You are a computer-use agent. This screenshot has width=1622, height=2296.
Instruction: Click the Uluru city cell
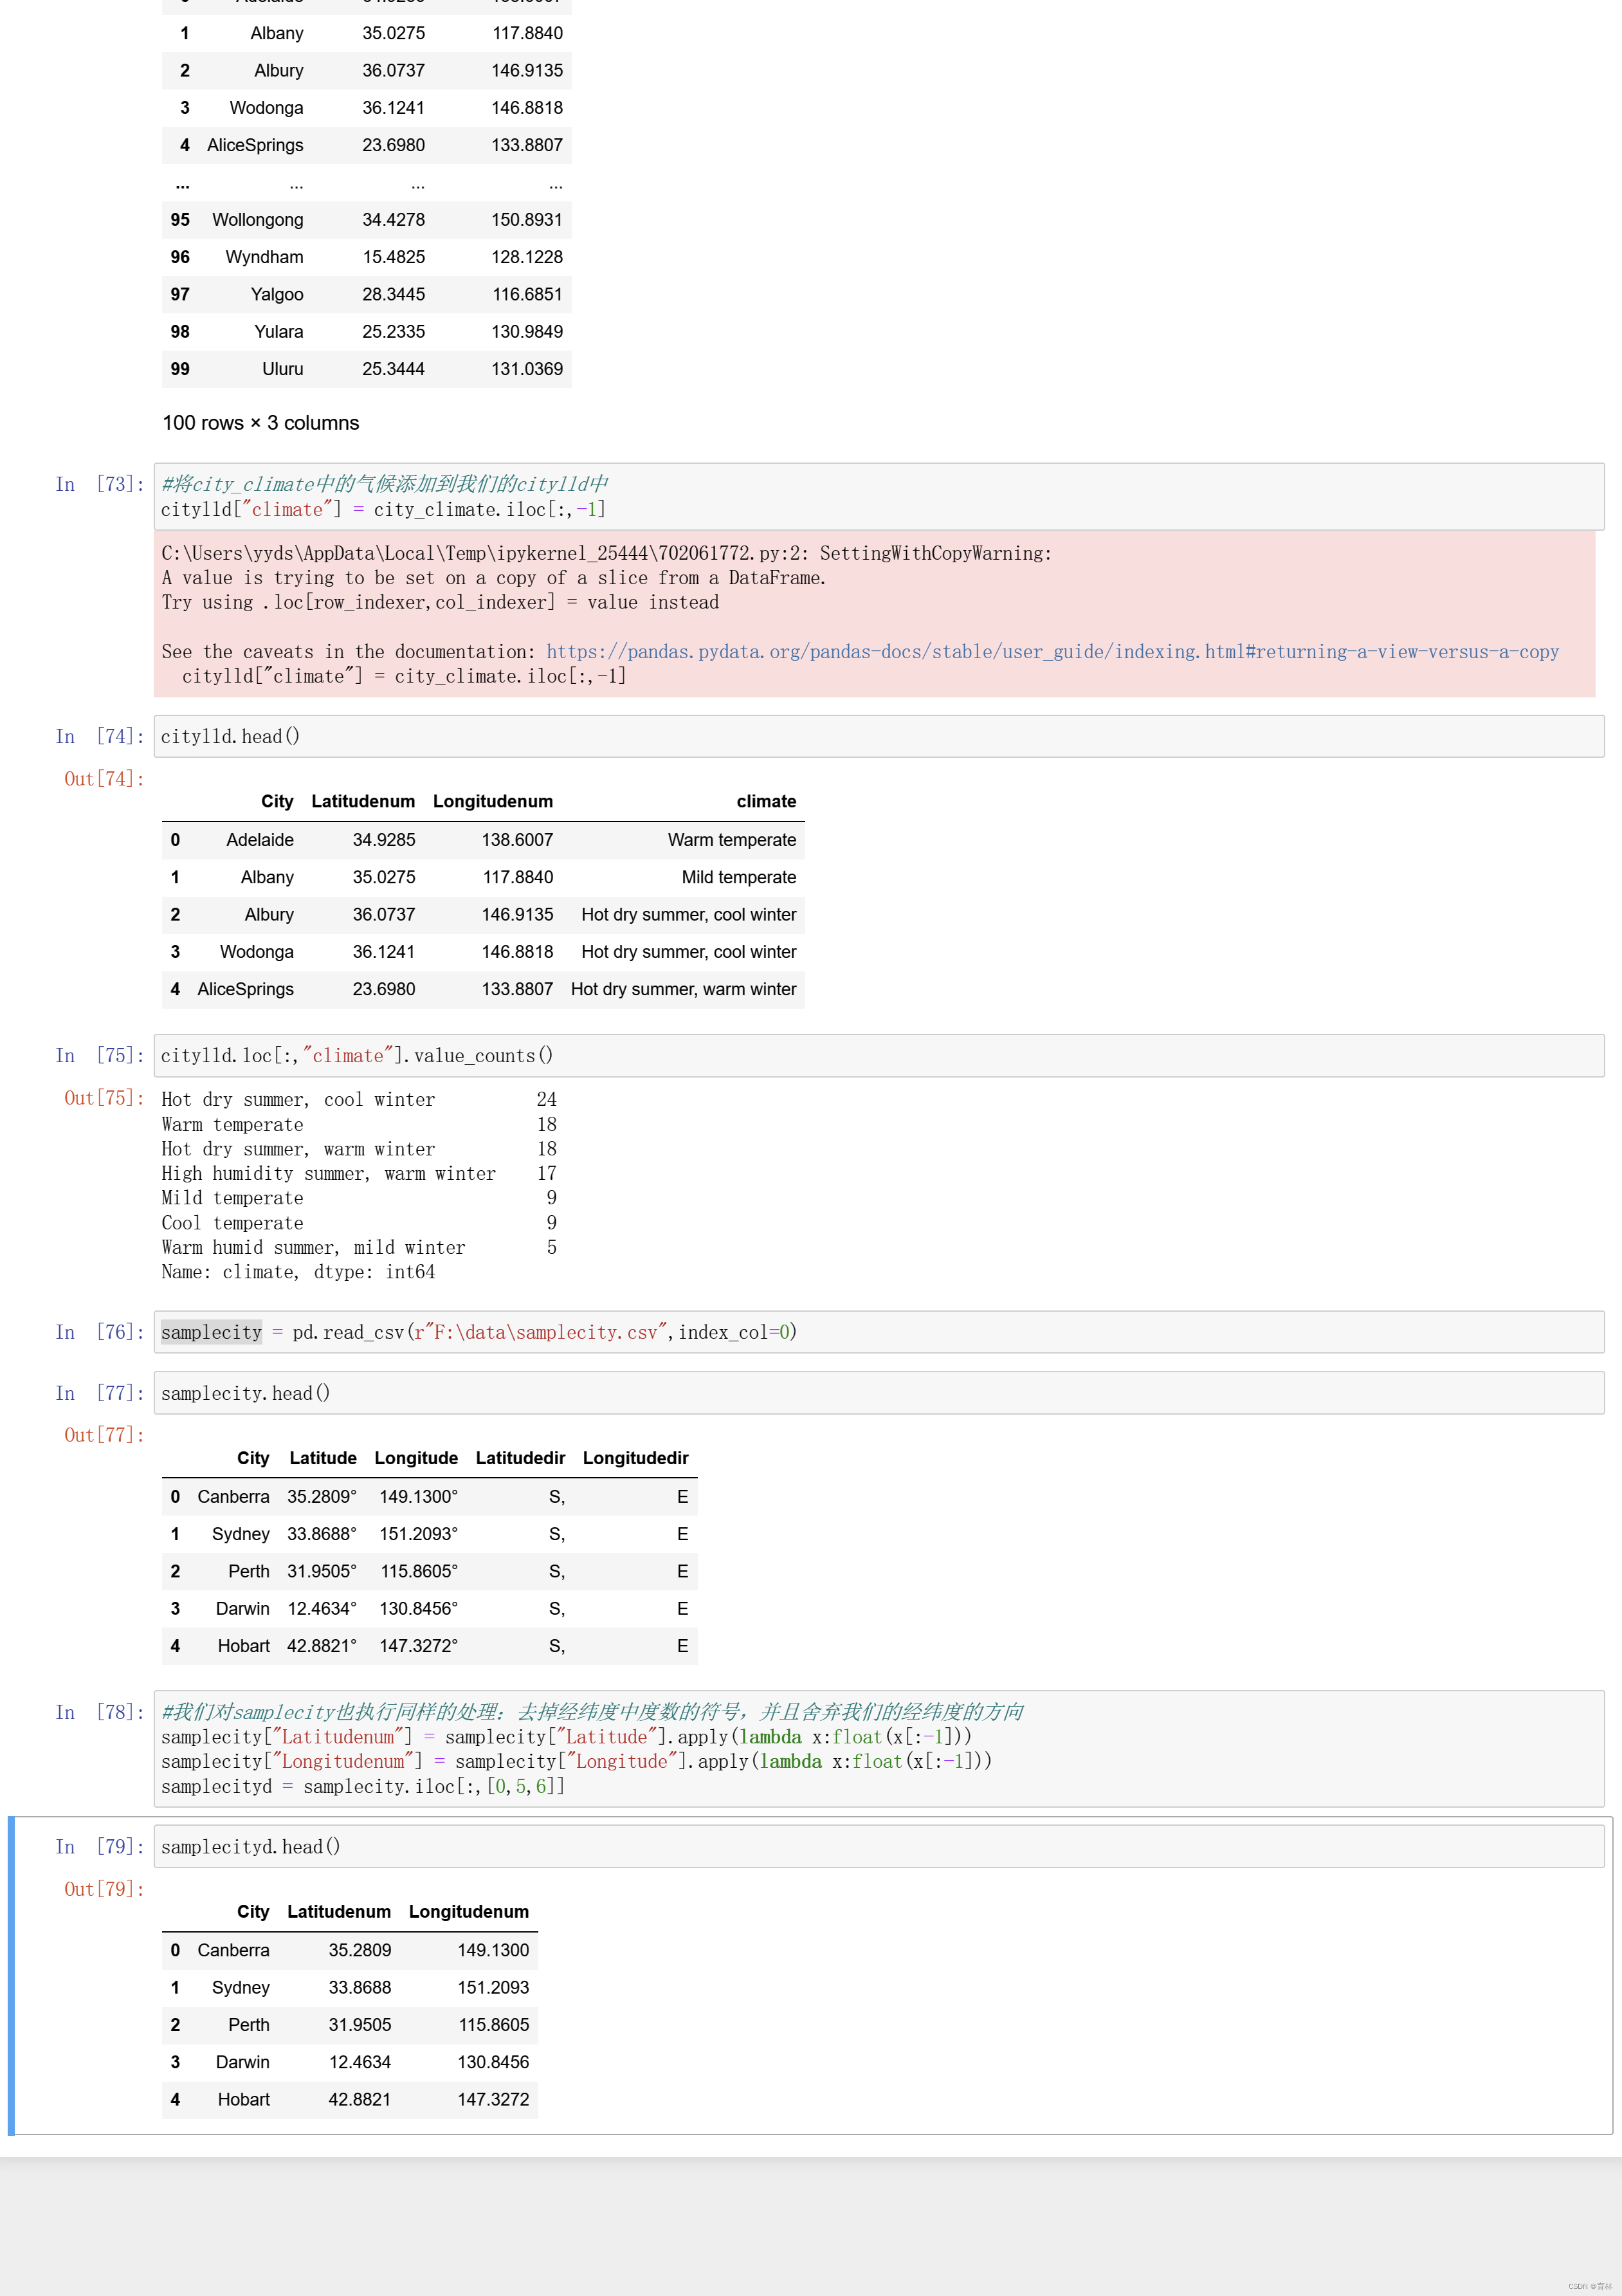(x=282, y=369)
